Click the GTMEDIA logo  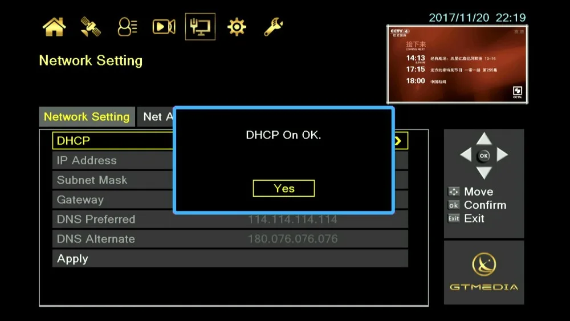pyautogui.click(x=484, y=272)
